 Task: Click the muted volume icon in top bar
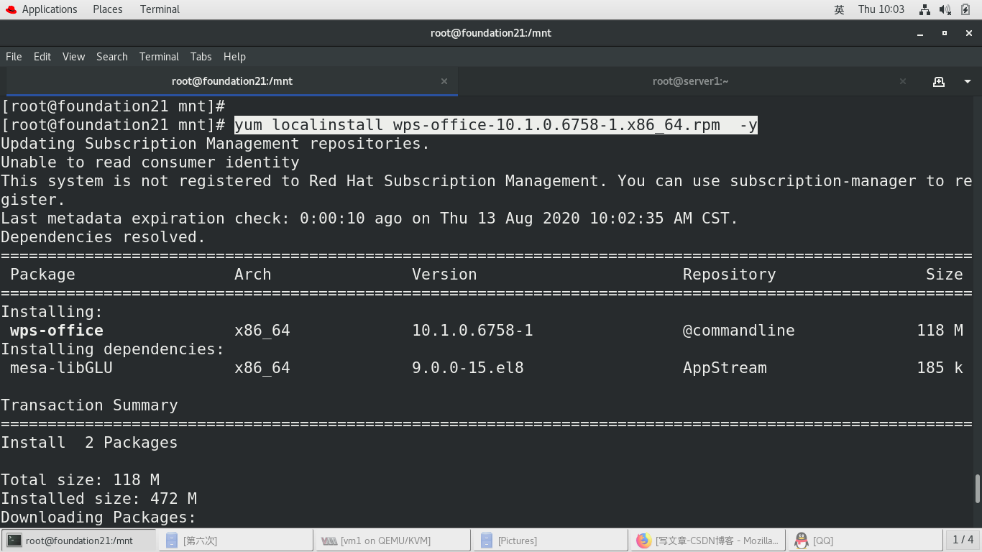pyautogui.click(x=943, y=9)
